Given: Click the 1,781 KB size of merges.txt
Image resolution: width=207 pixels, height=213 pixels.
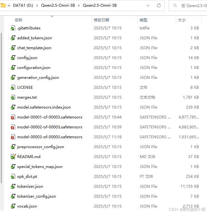Looking at the screenshot, I should coord(191,97).
